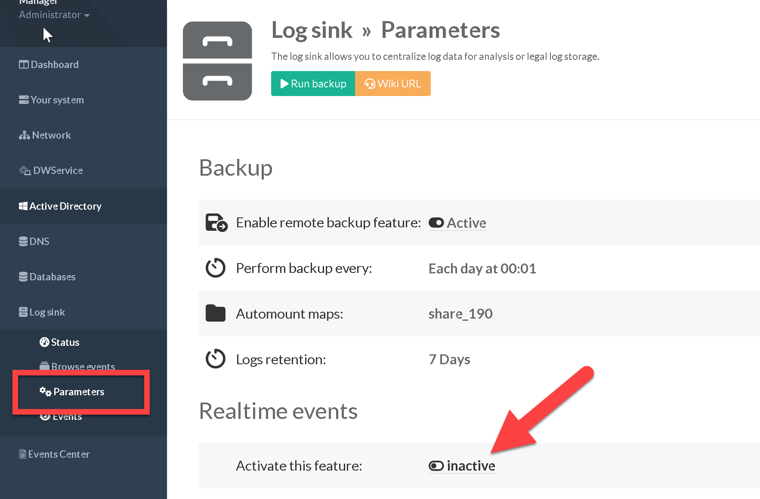Open the Administrator dropdown menu
Image resolution: width=760 pixels, height=499 pixels.
tap(54, 15)
